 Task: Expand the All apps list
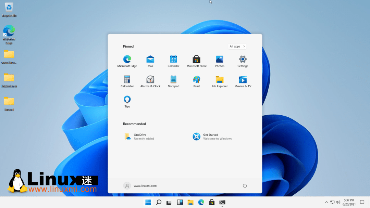coord(237,47)
